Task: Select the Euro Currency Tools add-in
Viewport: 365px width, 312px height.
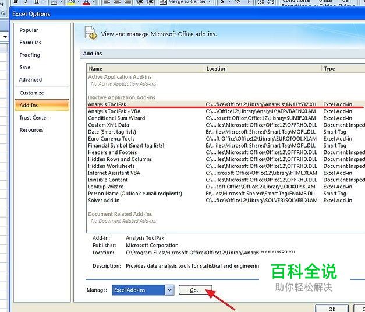Action: point(226,139)
